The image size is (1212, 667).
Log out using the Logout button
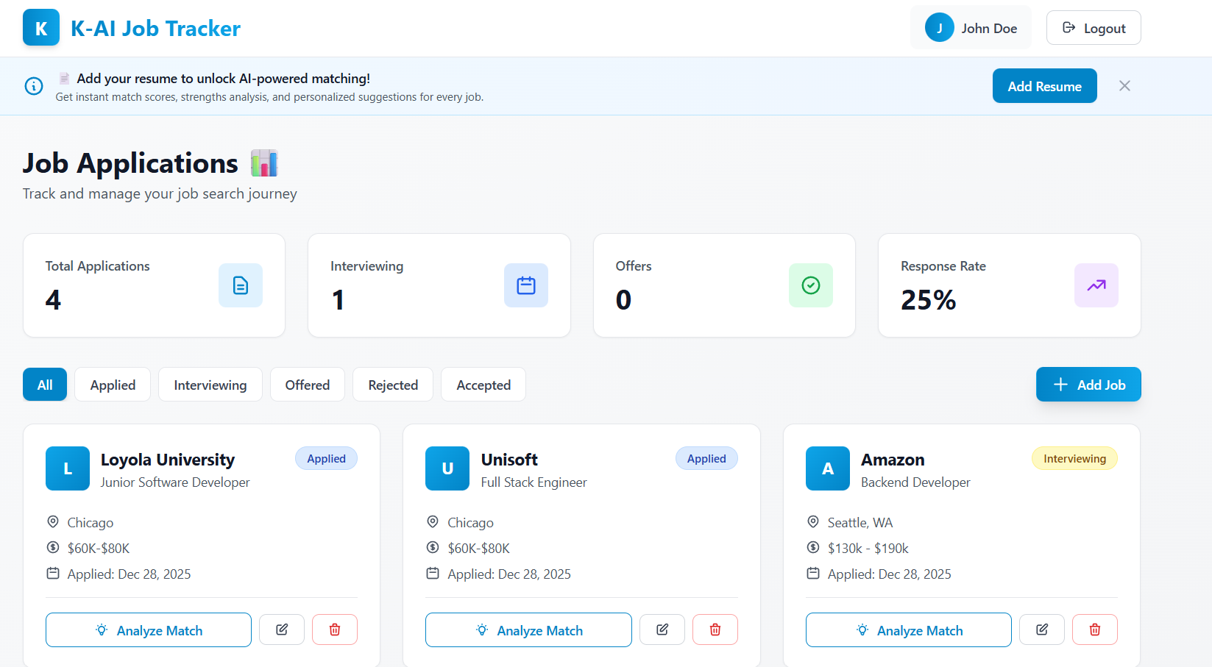pos(1094,28)
